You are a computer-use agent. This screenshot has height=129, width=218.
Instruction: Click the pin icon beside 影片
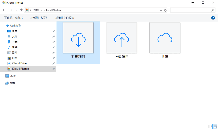click(x=54, y=58)
